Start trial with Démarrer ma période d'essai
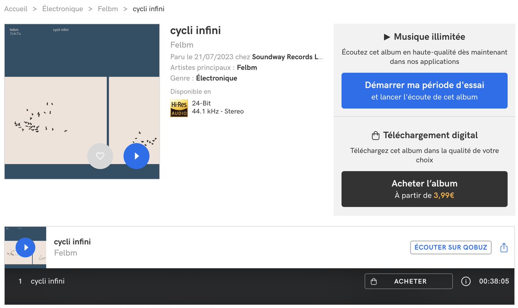Image resolution: width=518 pixels, height=308 pixels. pos(424,91)
